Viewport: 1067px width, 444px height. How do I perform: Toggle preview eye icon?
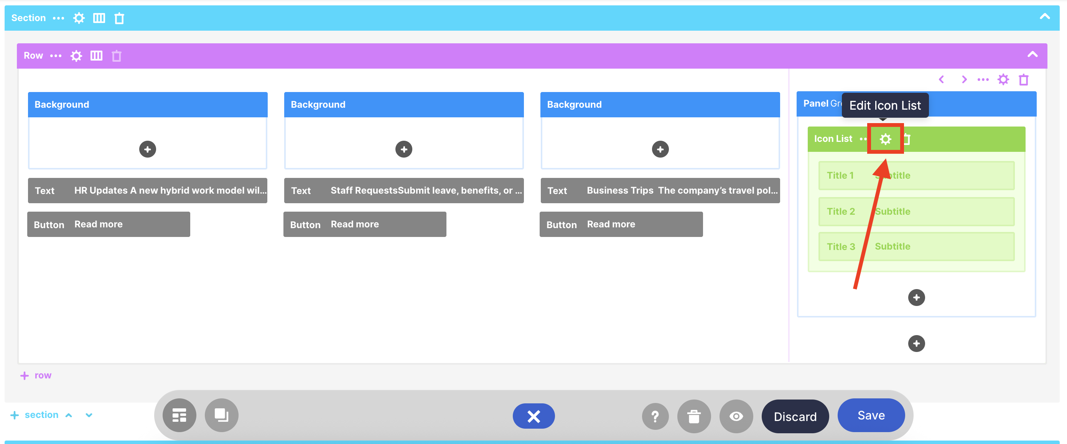[736, 416]
